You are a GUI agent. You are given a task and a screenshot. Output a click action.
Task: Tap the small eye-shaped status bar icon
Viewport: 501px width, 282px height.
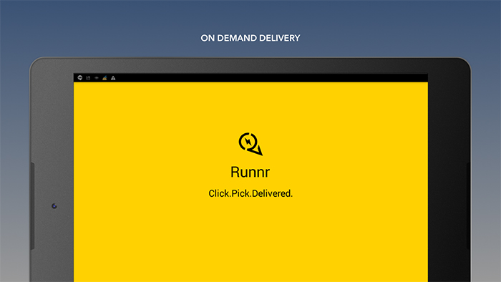97,78
